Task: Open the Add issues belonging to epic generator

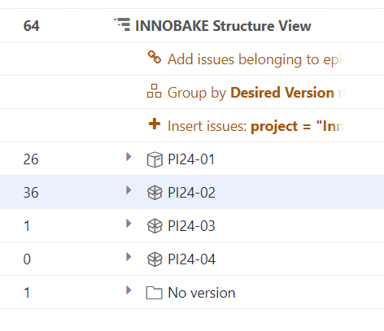Action: coord(256,59)
